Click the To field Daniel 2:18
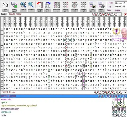Image resolution: width=127 pixels, height=117 pixels. coord(121,6)
